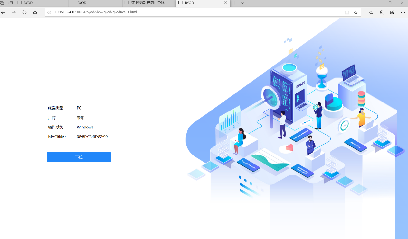Open site information icon in address bar
The height and width of the screenshot is (239, 408).
coord(49,13)
